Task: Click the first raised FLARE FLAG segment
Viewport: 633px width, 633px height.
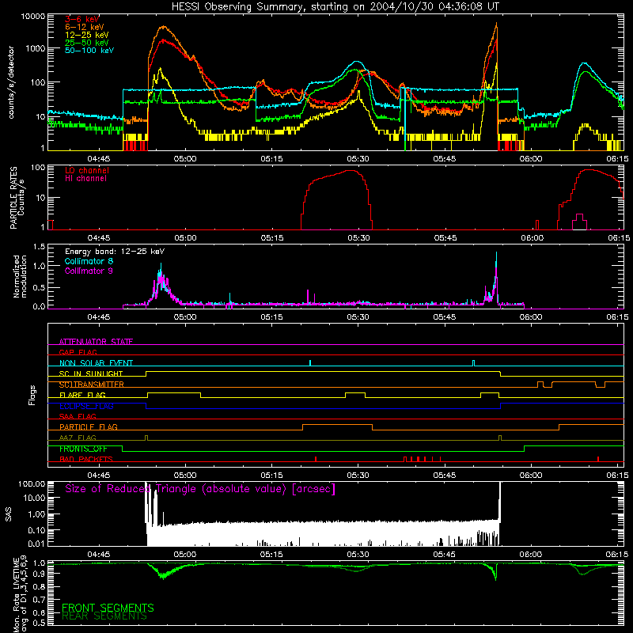Action: pyautogui.click(x=174, y=392)
